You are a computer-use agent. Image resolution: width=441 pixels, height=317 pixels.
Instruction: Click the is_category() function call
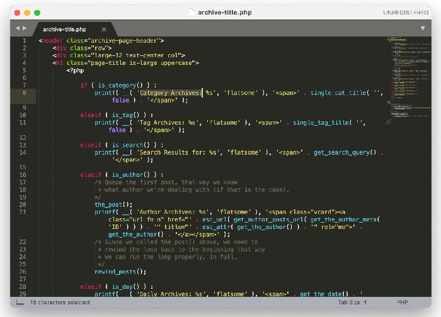(x=120, y=85)
